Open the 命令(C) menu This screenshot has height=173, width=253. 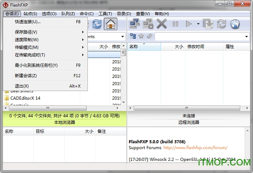86,14
